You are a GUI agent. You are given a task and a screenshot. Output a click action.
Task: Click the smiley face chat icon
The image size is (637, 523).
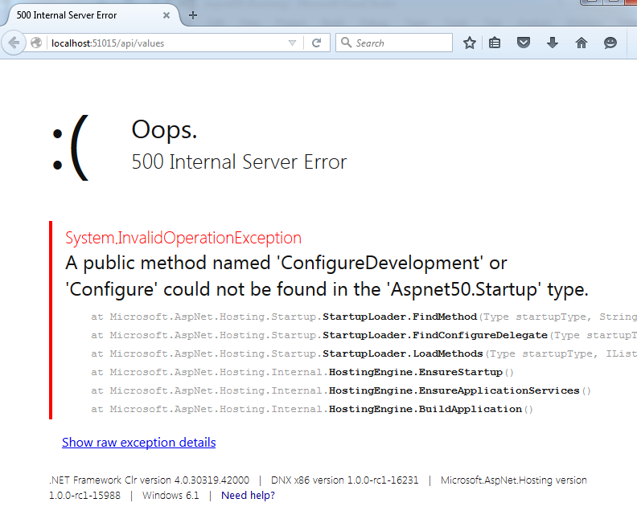[x=610, y=43]
